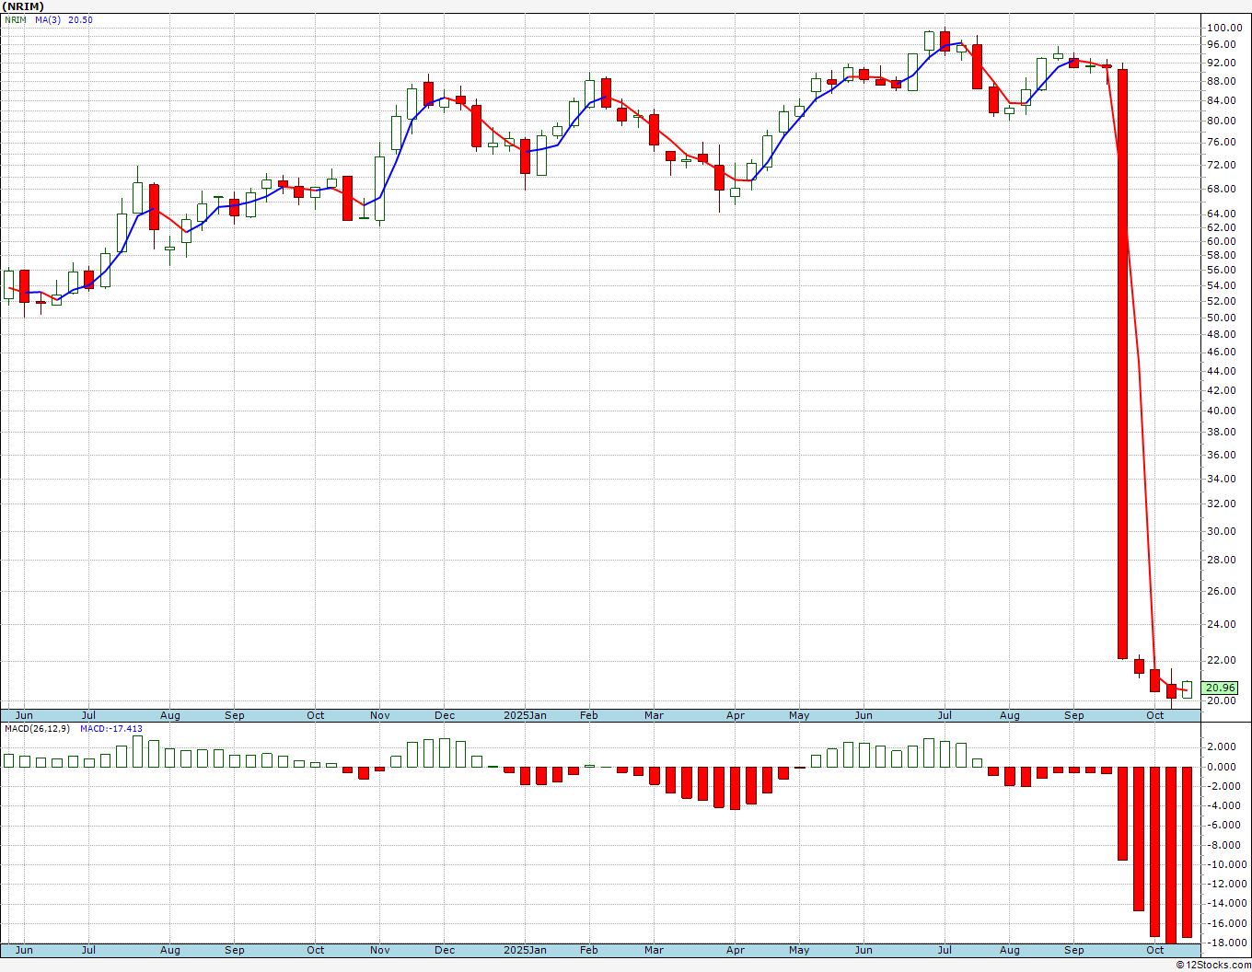
Task: Select the "30.00" price axis label
Action: (1221, 531)
